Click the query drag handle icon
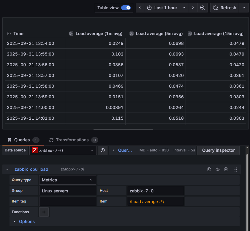This screenshot has height=231, width=250. click(236, 169)
